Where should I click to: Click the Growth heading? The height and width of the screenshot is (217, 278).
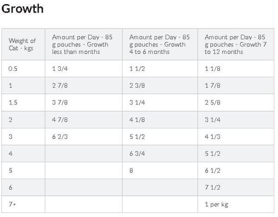tap(22, 8)
